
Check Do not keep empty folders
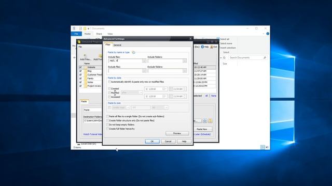click(x=107, y=125)
